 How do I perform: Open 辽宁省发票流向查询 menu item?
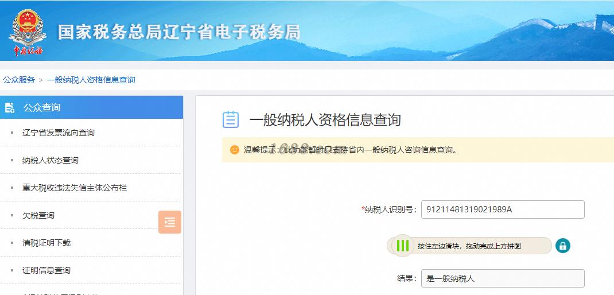click(59, 133)
